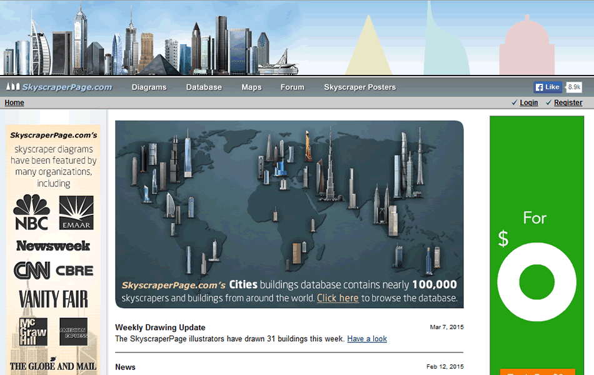Click the checkmark icon beside Login
This screenshot has width=594, height=375.
514,102
